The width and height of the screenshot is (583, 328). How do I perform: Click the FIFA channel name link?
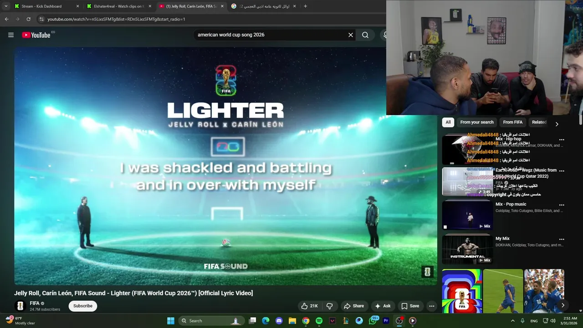(35, 303)
